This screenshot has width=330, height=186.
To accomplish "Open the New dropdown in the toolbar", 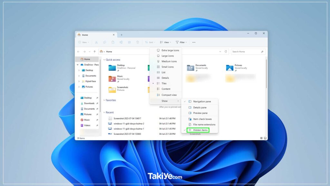I will [x=84, y=42].
